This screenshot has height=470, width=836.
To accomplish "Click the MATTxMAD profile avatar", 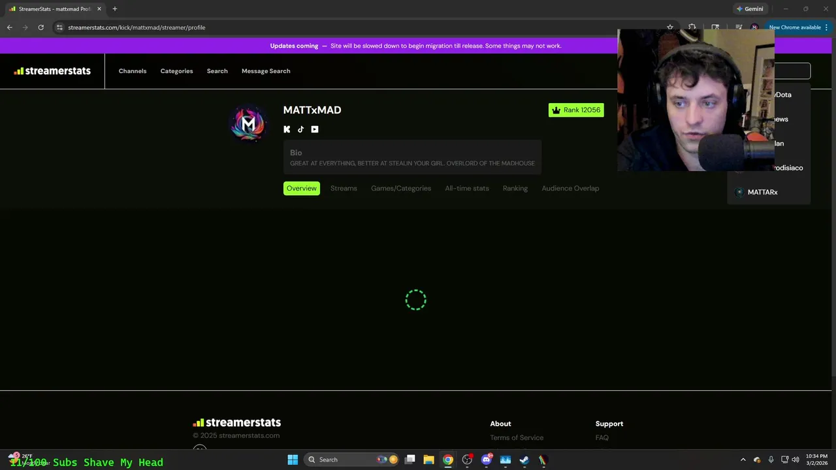I will point(249,123).
